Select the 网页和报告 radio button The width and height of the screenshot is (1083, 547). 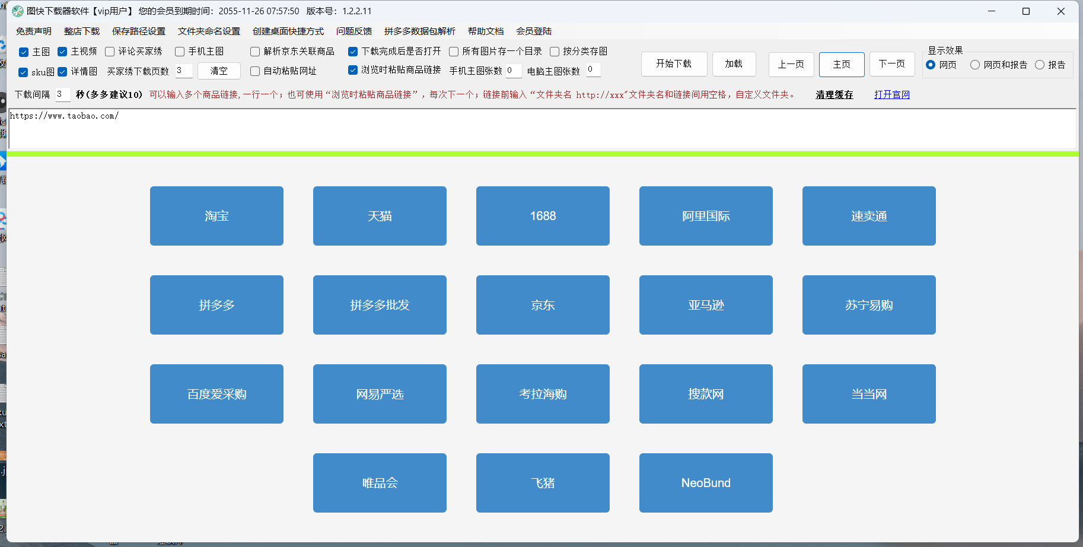[975, 65]
